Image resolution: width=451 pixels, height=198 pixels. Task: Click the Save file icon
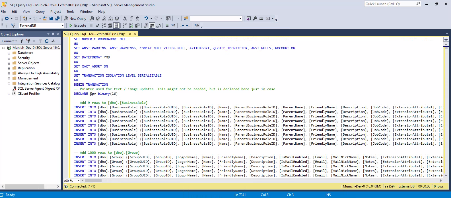point(51,18)
